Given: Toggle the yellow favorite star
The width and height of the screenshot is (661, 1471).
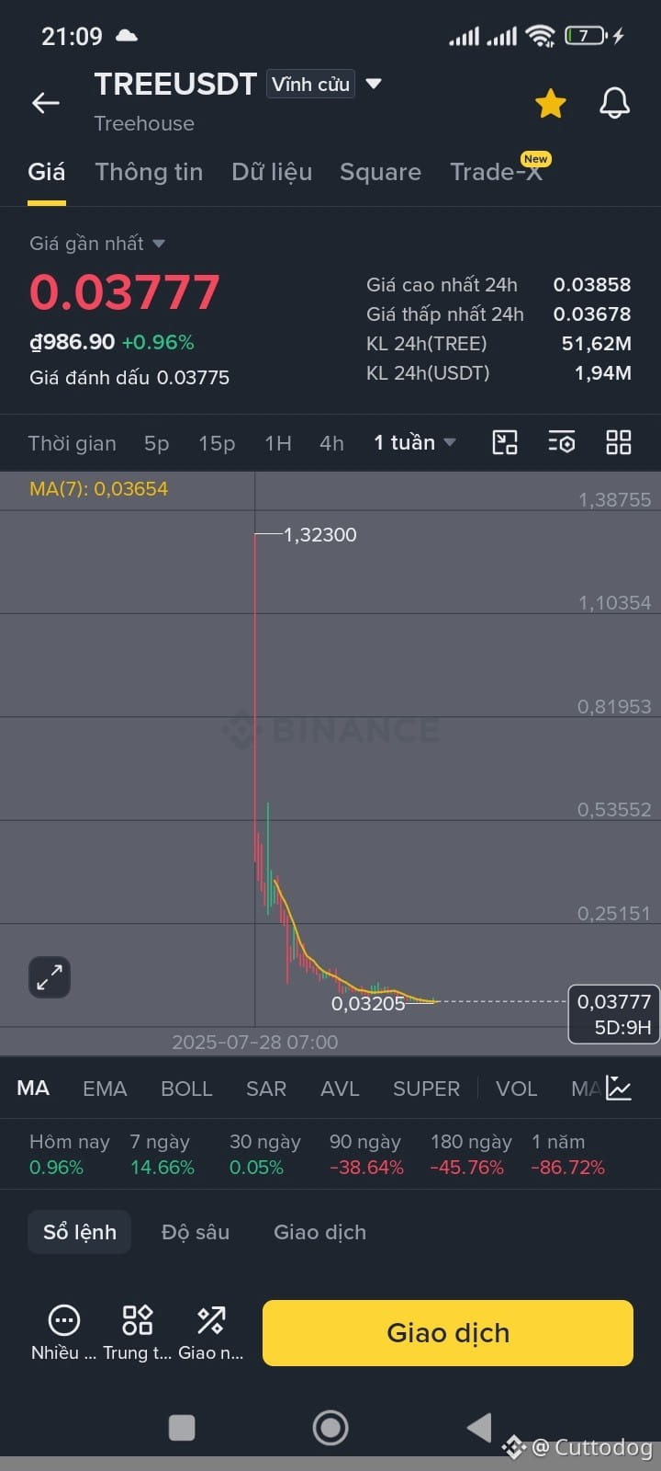Looking at the screenshot, I should [x=551, y=103].
